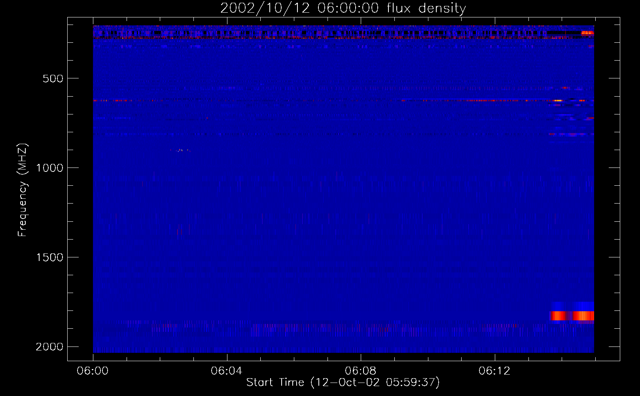Click the 06:12 time tick label
This screenshot has width=640, height=396.
(x=494, y=371)
